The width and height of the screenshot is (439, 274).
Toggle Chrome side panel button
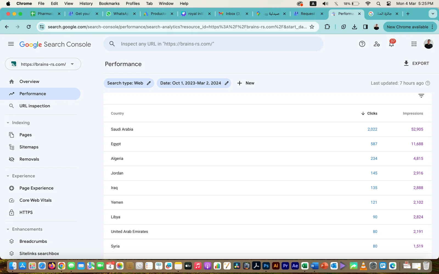[x=365, y=27]
